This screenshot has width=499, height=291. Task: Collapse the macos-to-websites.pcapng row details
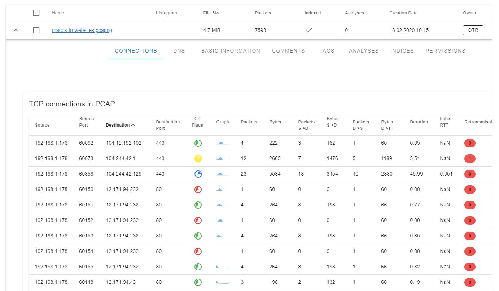point(16,30)
